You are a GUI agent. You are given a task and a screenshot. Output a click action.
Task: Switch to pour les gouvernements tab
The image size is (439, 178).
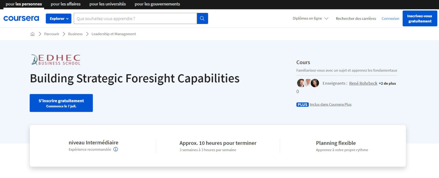(157, 4)
